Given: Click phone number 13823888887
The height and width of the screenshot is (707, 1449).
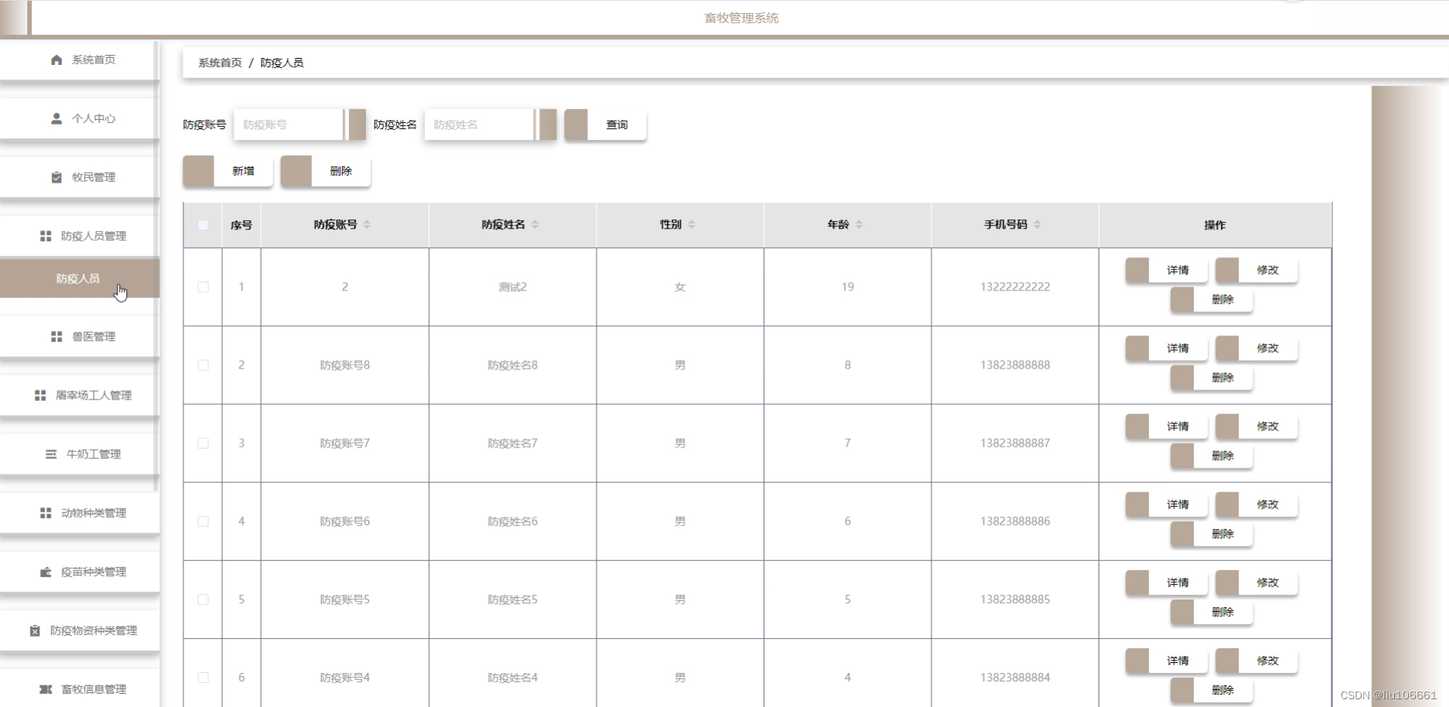Looking at the screenshot, I should coord(1015,443).
